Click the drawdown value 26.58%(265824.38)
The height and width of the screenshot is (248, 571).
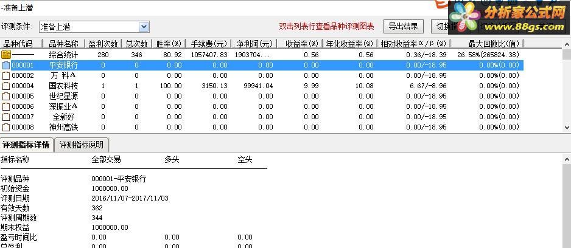coord(488,55)
